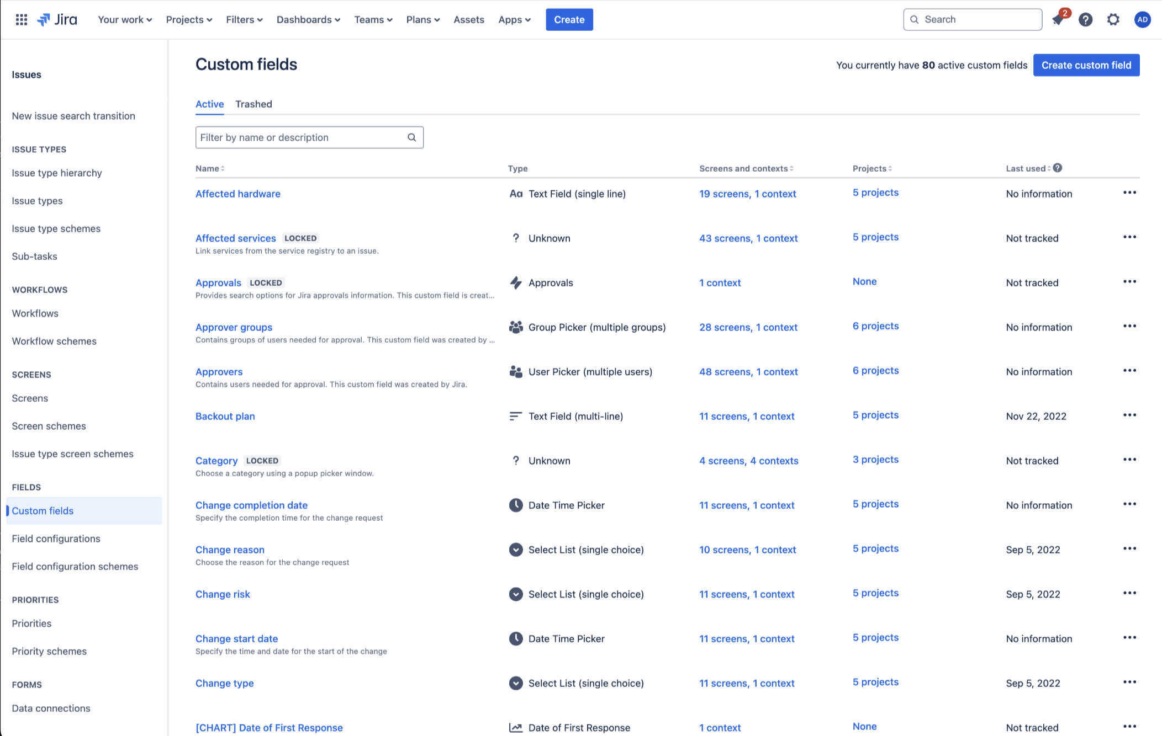Open more actions for Backout plan
The image size is (1162, 736).
(1129, 415)
